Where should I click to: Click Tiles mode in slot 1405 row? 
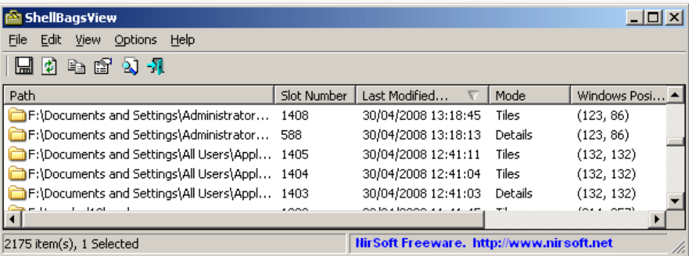(507, 154)
